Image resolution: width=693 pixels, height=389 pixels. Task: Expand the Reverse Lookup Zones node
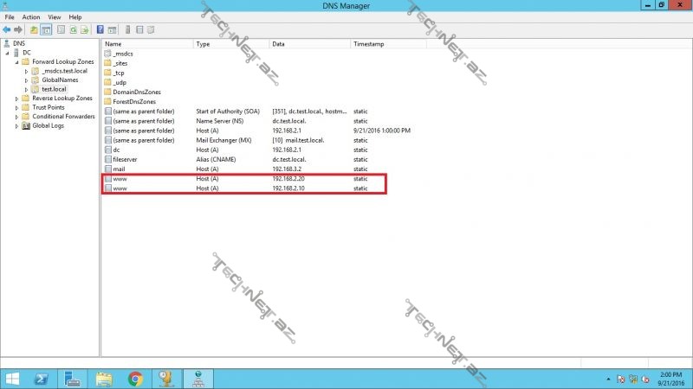[17, 99]
